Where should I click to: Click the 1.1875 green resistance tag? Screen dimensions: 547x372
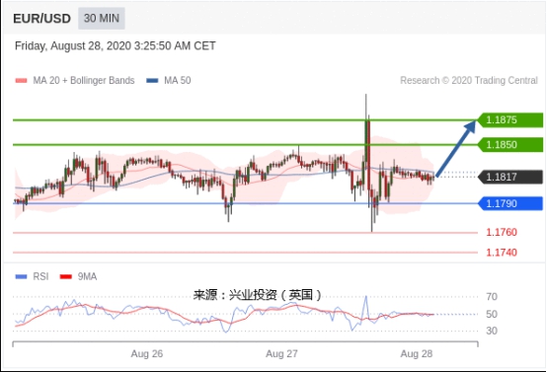(510, 120)
